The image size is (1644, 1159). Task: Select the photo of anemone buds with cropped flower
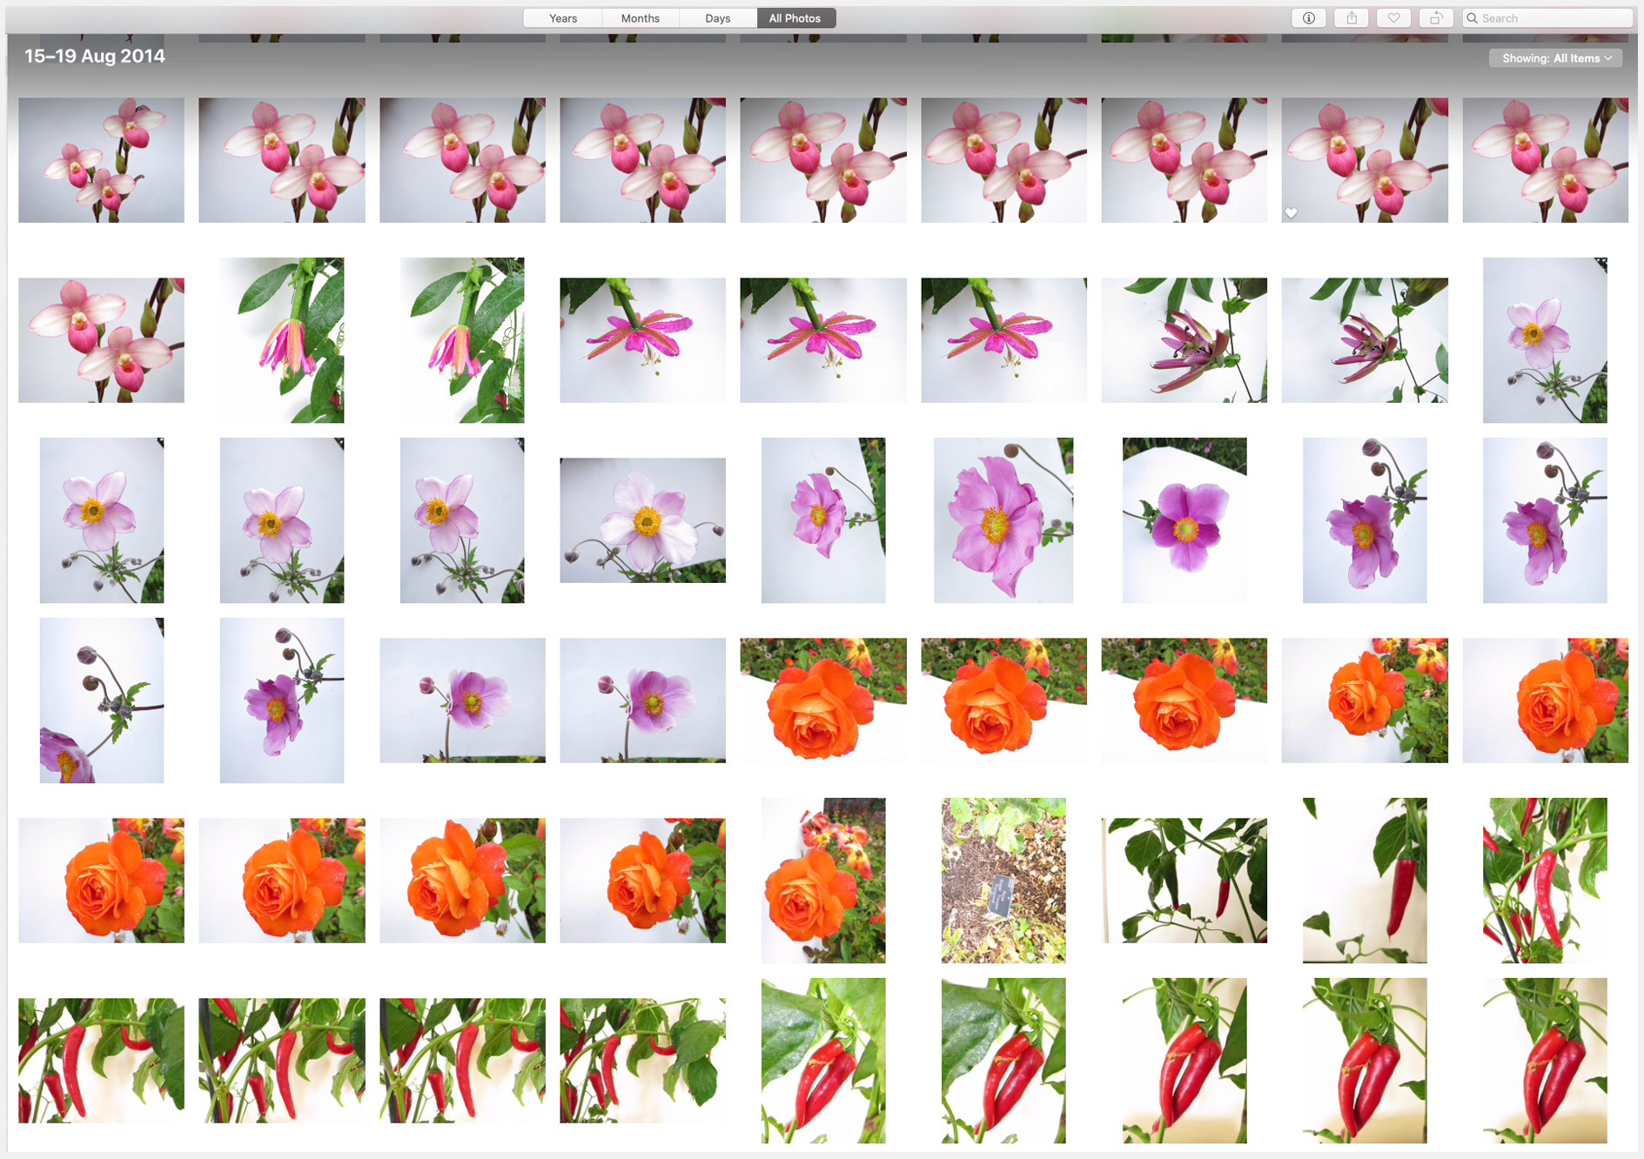(101, 700)
